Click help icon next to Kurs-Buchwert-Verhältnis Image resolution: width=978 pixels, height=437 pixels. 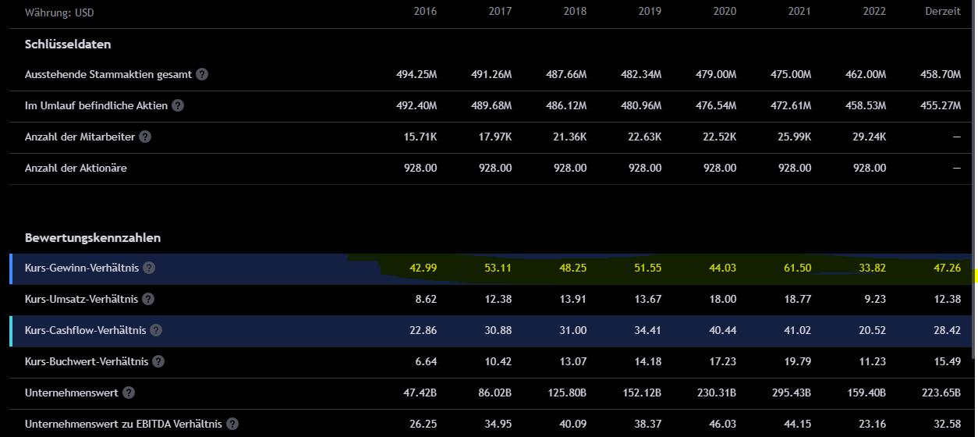pos(158,361)
